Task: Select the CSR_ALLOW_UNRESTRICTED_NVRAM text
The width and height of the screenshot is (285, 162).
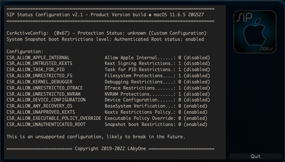Action: pos(43,94)
